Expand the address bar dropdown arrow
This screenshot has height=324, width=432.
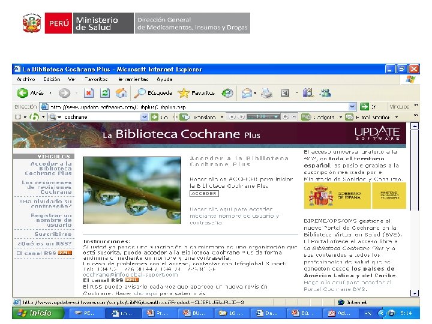click(x=352, y=107)
